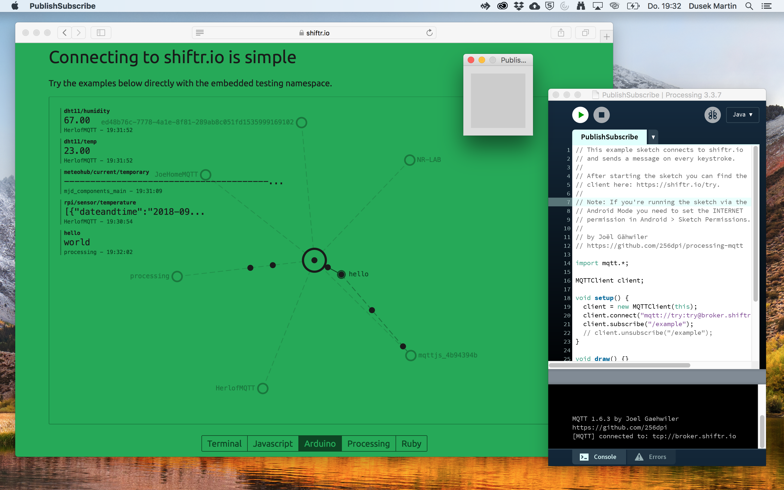Select the PublishSubscribe sketch tab
Screen dimensions: 784x490
609,137
